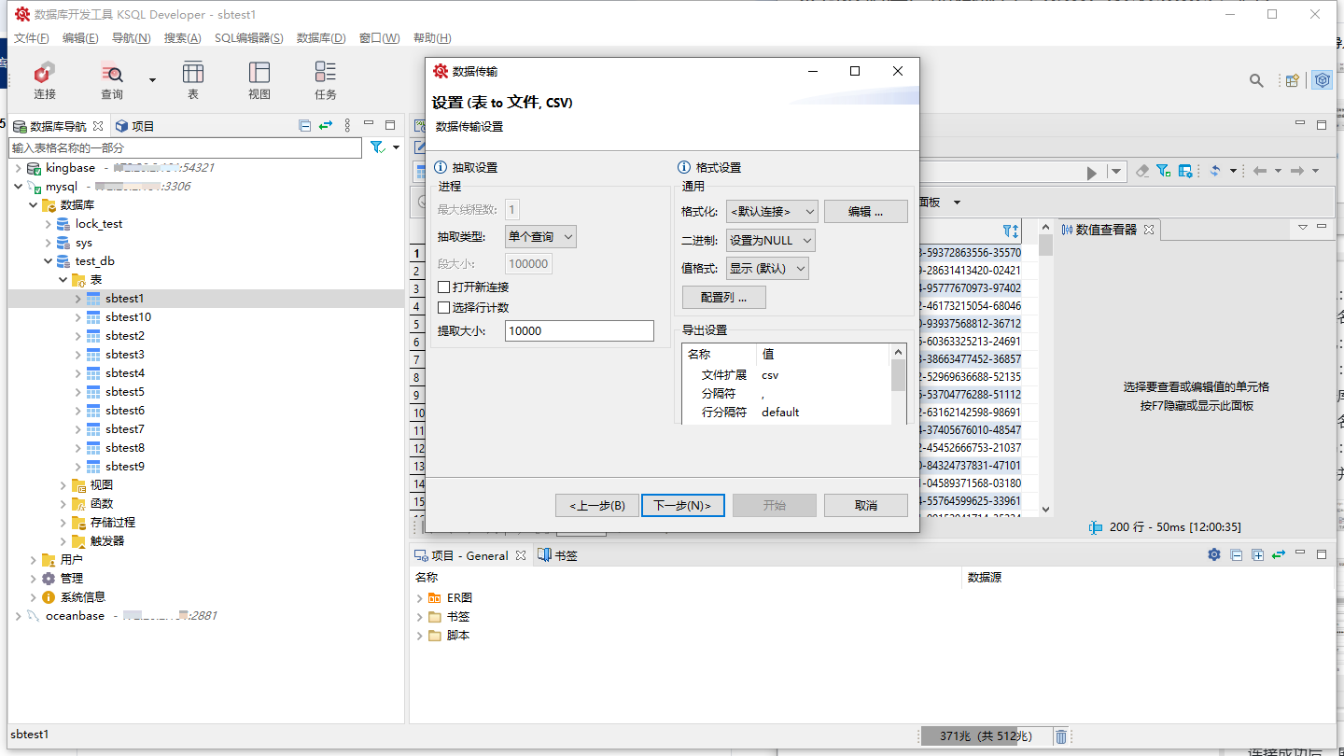Click the 取消 button in dialog
The width and height of the screenshot is (1344, 756).
(866, 506)
